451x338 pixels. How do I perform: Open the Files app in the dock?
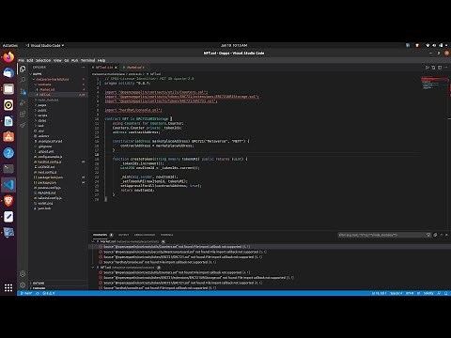click(8, 89)
